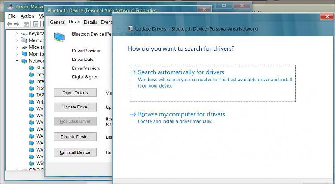The width and height of the screenshot is (335, 184).
Task: Switch to the Driver tab
Action: pyautogui.click(x=75, y=22)
